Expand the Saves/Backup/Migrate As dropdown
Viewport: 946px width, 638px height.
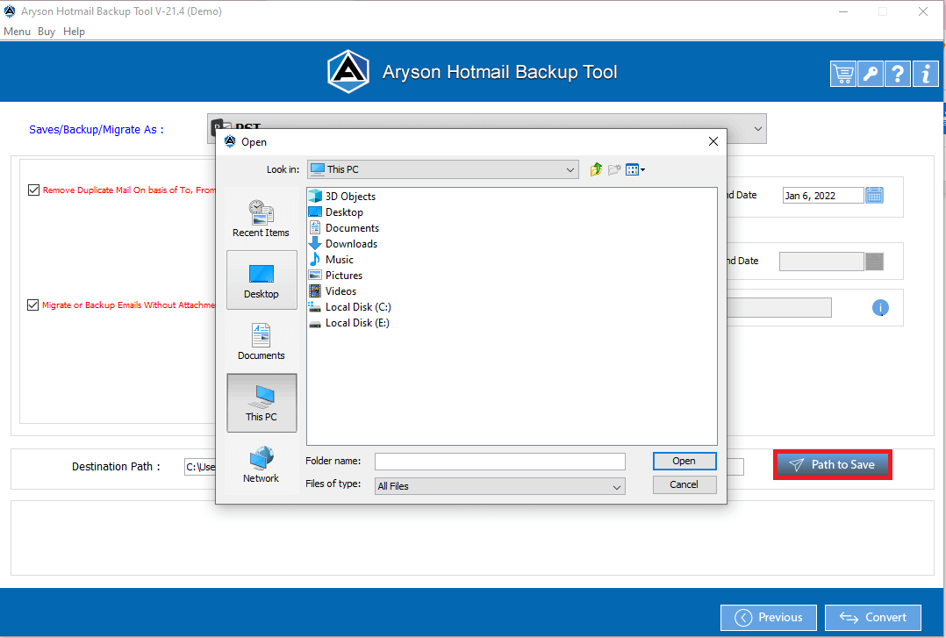click(x=758, y=129)
